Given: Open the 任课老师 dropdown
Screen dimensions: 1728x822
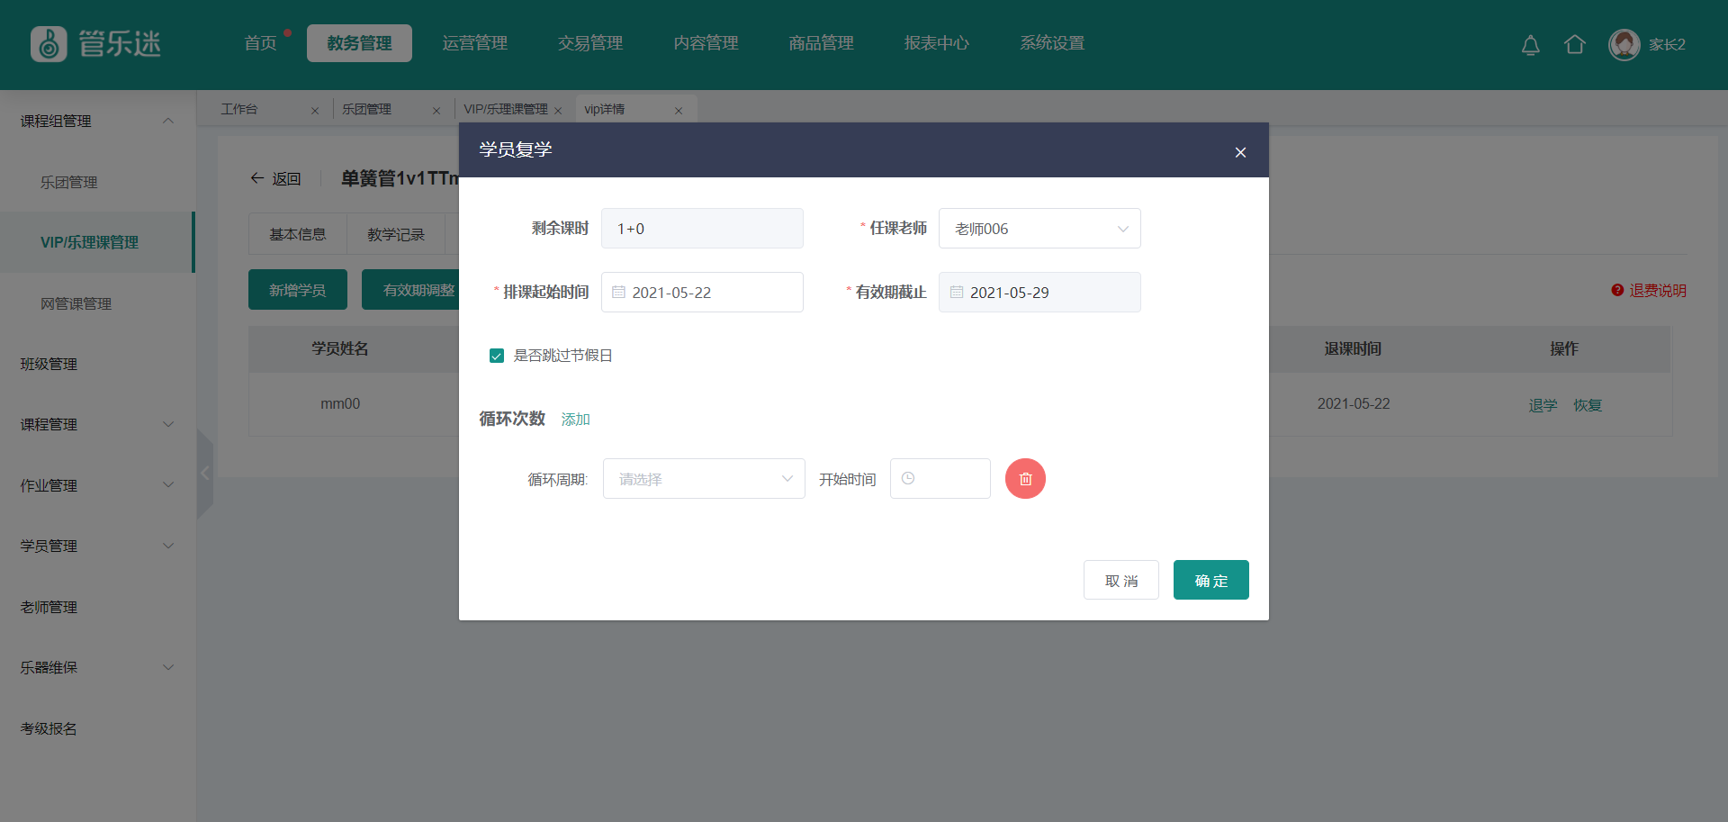Looking at the screenshot, I should point(1039,229).
